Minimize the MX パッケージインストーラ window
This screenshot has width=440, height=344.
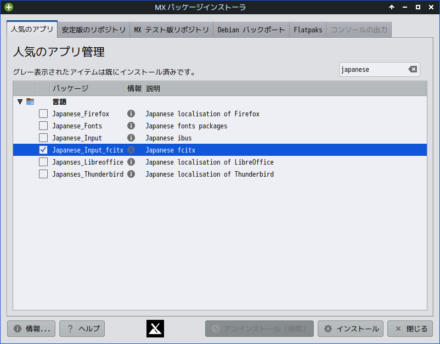click(x=405, y=7)
